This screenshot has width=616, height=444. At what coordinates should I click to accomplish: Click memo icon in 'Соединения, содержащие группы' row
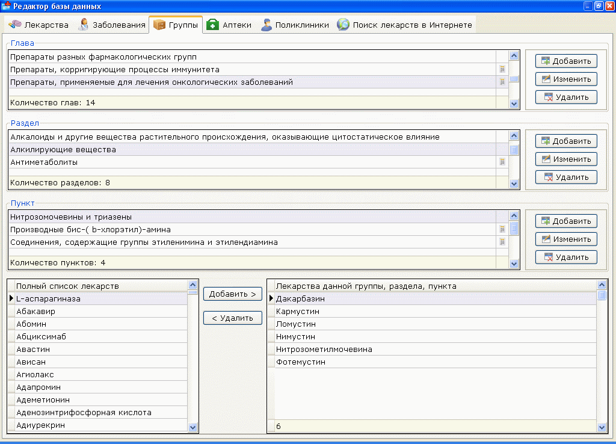502,242
